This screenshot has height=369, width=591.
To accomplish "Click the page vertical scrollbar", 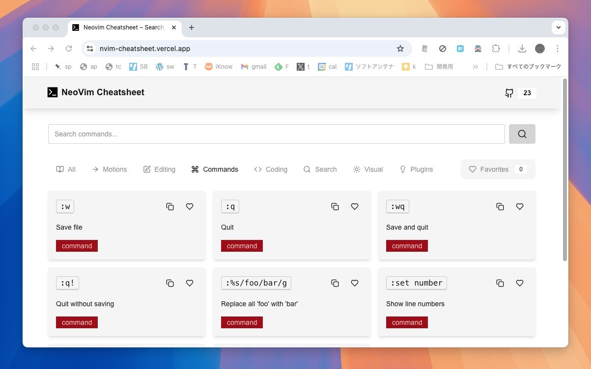I will pos(564,169).
